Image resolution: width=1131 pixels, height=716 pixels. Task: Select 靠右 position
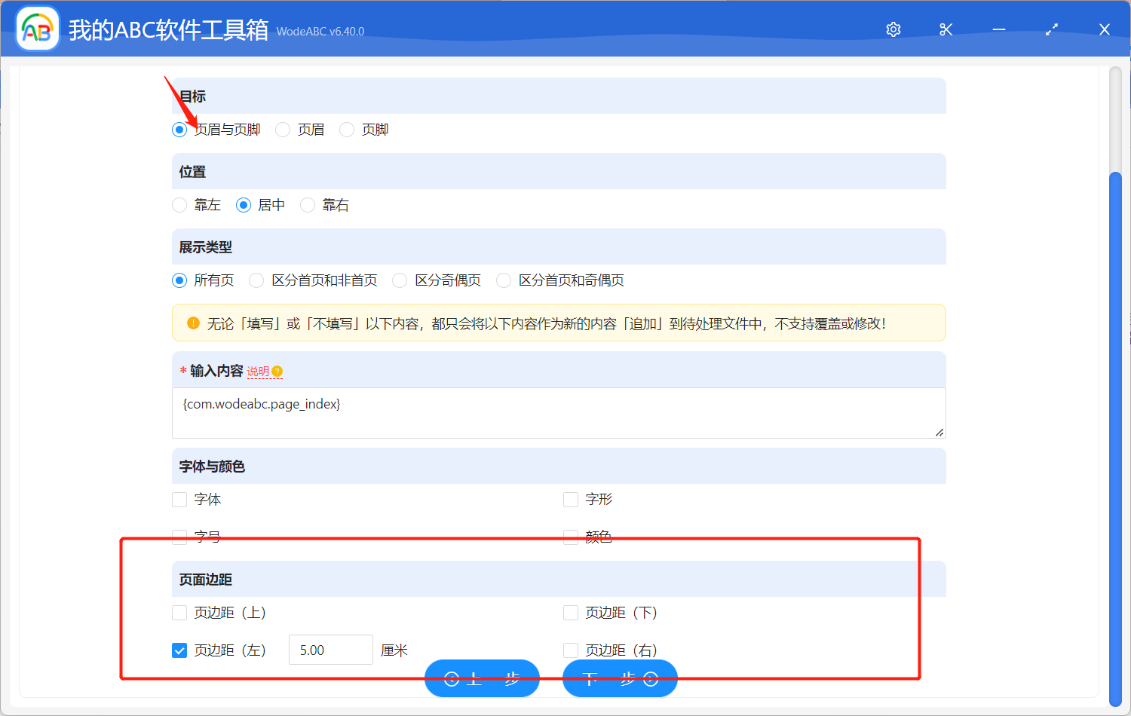coord(308,204)
